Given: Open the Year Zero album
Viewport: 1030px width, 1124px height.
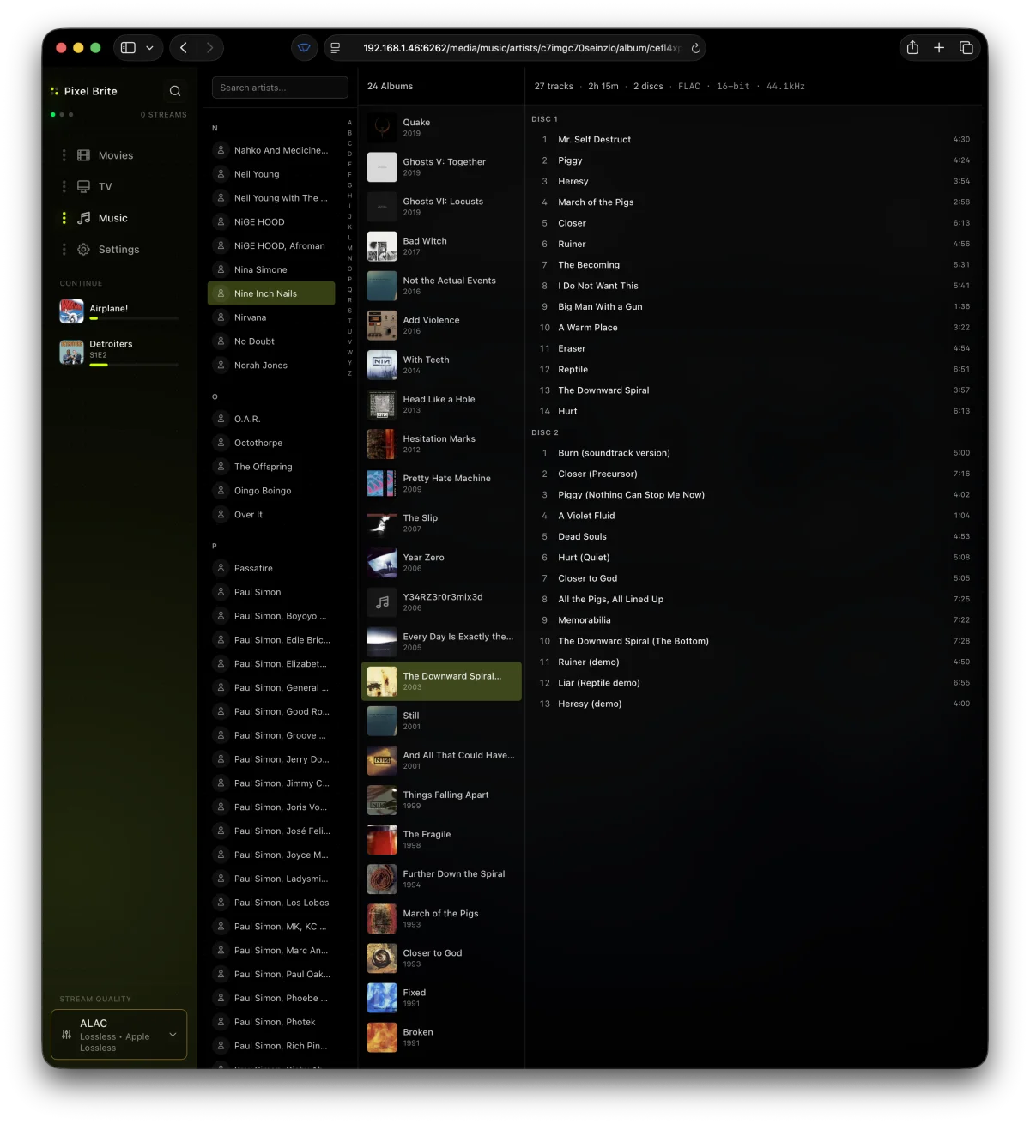Looking at the screenshot, I should pyautogui.click(x=441, y=563).
